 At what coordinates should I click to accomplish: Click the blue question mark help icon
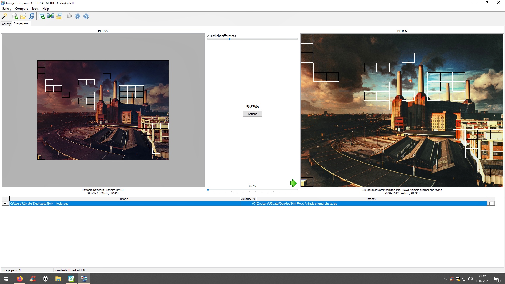click(86, 16)
